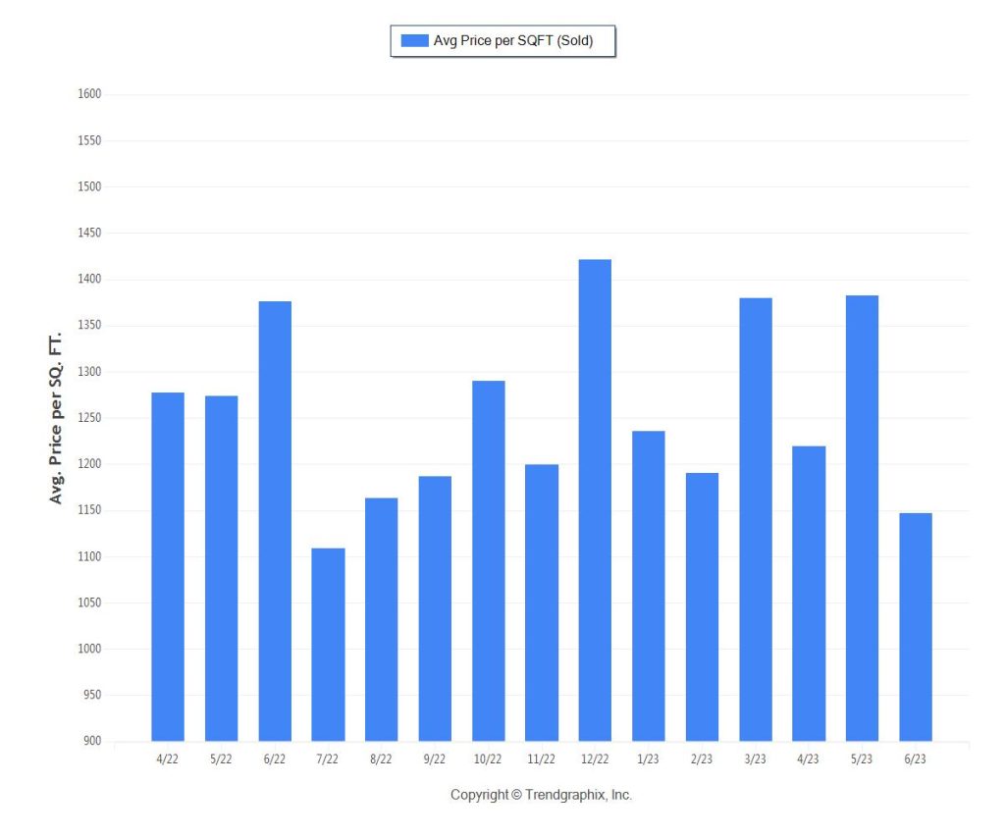The image size is (1005, 837).
Task: Click the '1400' y-axis value
Action: point(89,279)
